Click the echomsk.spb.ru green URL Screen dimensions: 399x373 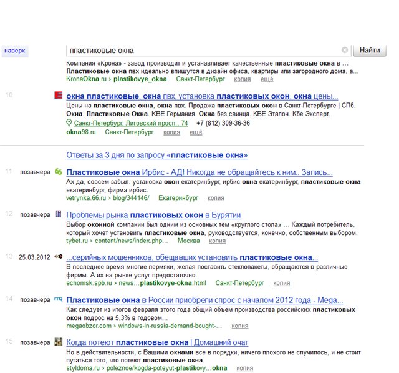[89, 283]
